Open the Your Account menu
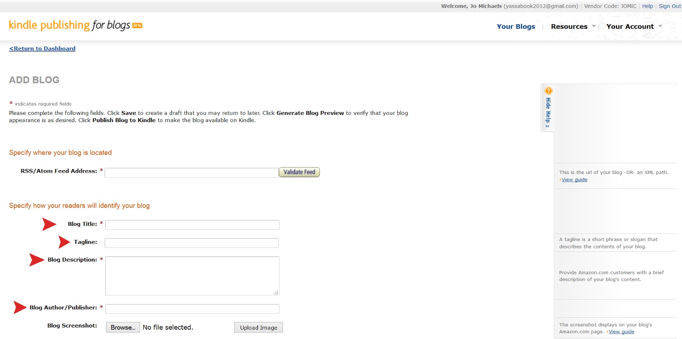The height and width of the screenshot is (339, 682). [x=630, y=26]
